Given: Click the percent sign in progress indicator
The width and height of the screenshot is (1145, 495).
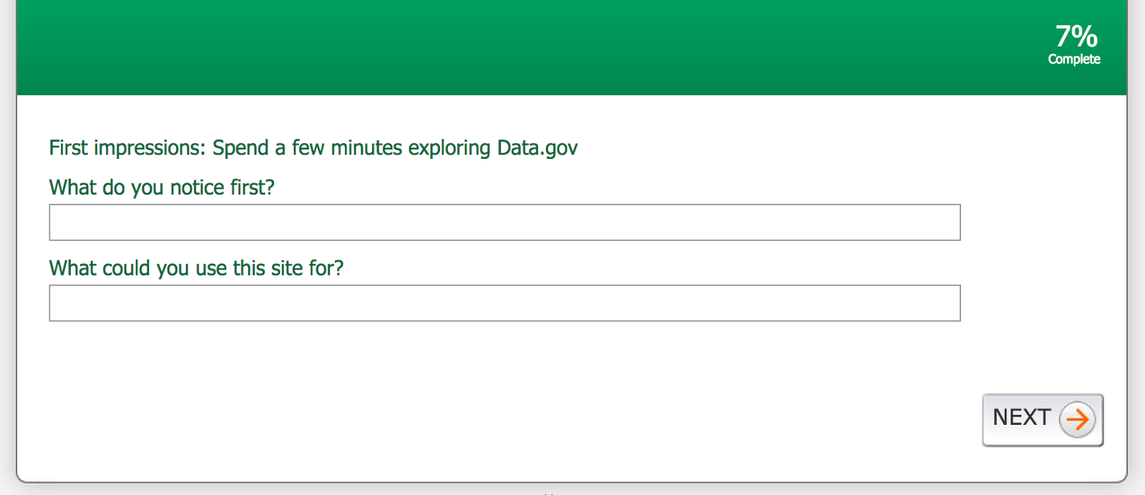Looking at the screenshot, I should [x=1085, y=36].
